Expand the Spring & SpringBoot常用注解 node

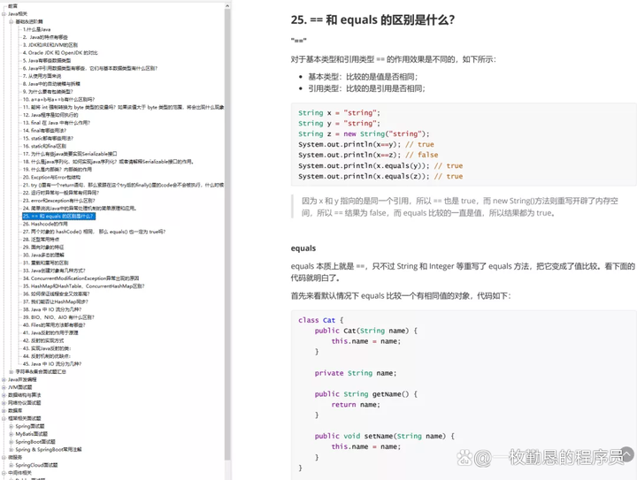tap(11, 450)
